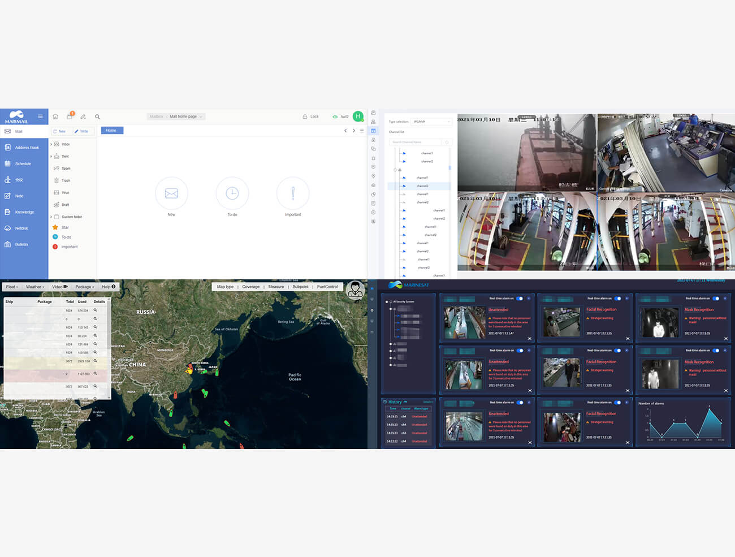Click the list-view menu icon beside mail arrows
The height and width of the screenshot is (557, 735).
(x=362, y=131)
